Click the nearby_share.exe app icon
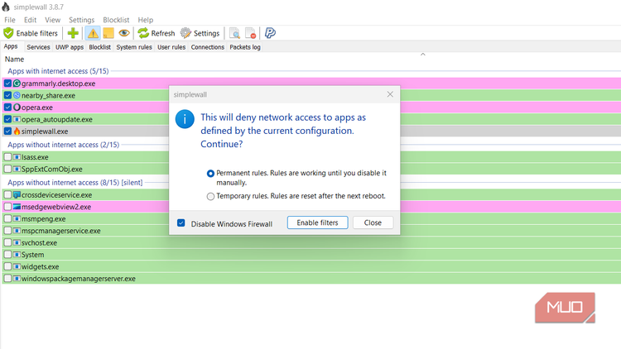621x349 pixels. [x=17, y=95]
